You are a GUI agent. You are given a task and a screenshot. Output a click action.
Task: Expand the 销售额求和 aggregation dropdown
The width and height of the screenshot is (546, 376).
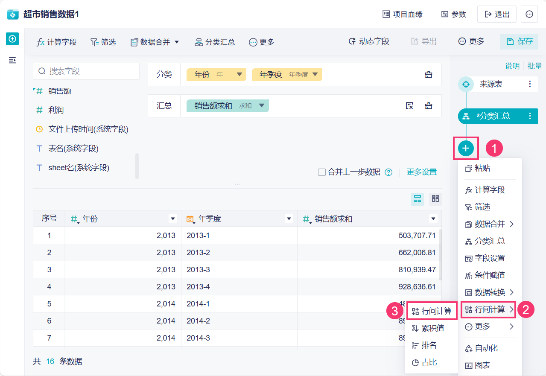pyautogui.click(x=262, y=106)
